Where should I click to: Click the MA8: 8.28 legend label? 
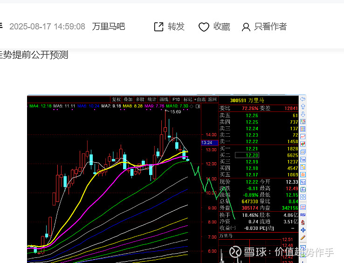tap(132, 106)
